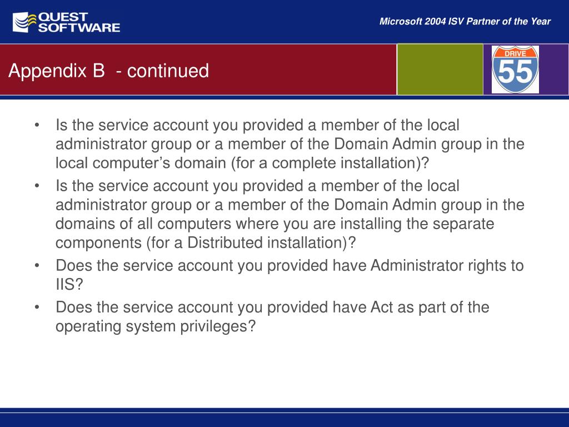Click the olive green color block
The width and height of the screenshot is (569, 427).
point(440,69)
